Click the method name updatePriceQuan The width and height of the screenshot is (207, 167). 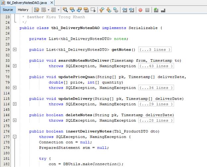(77, 77)
